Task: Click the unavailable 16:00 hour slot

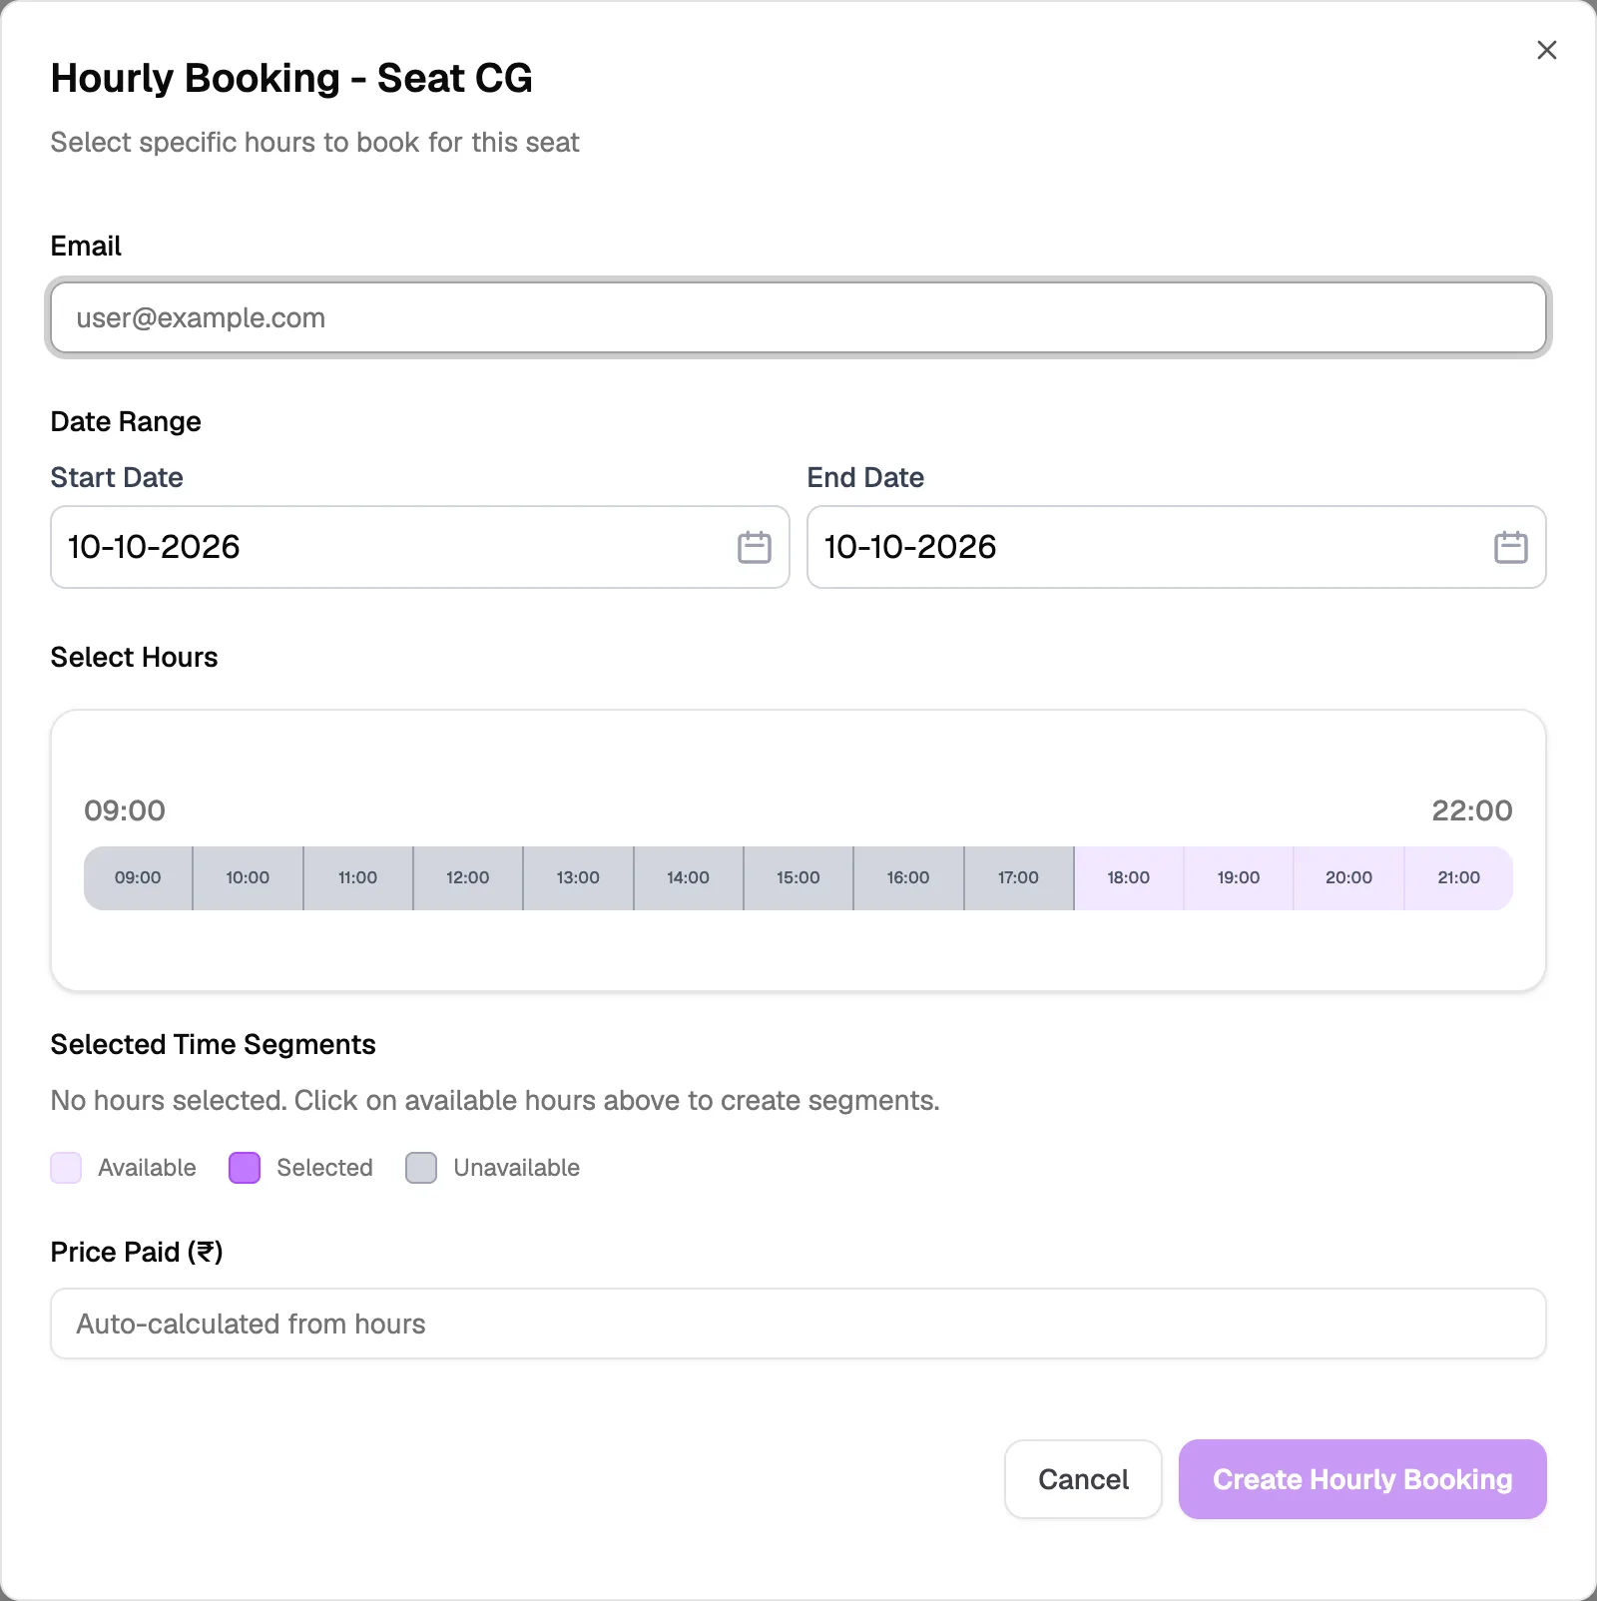Action: [x=908, y=878]
